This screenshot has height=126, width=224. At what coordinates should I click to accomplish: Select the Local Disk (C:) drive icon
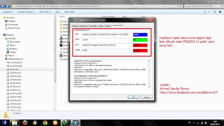pyautogui.click(x=8, y=62)
